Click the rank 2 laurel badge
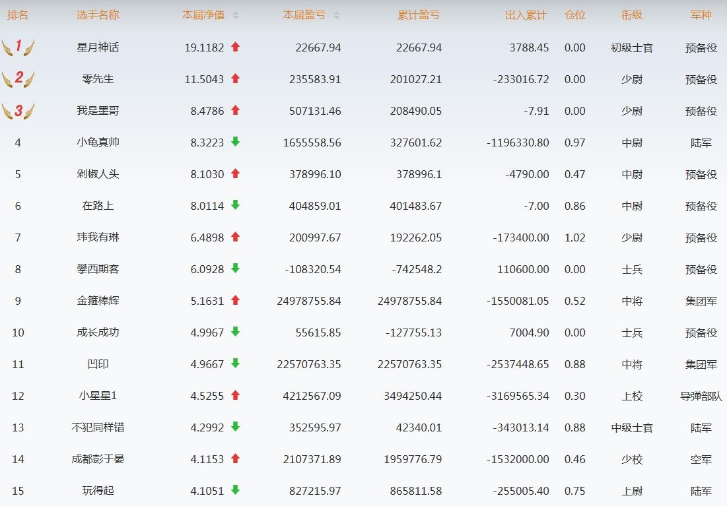The height and width of the screenshot is (506, 727). 18,79
